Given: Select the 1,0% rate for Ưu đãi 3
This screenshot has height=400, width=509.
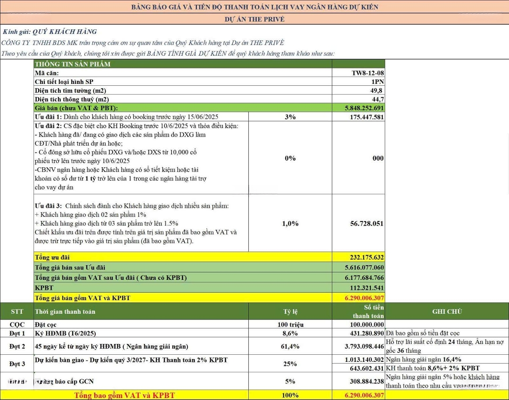Looking at the screenshot, I should pyautogui.click(x=290, y=224).
